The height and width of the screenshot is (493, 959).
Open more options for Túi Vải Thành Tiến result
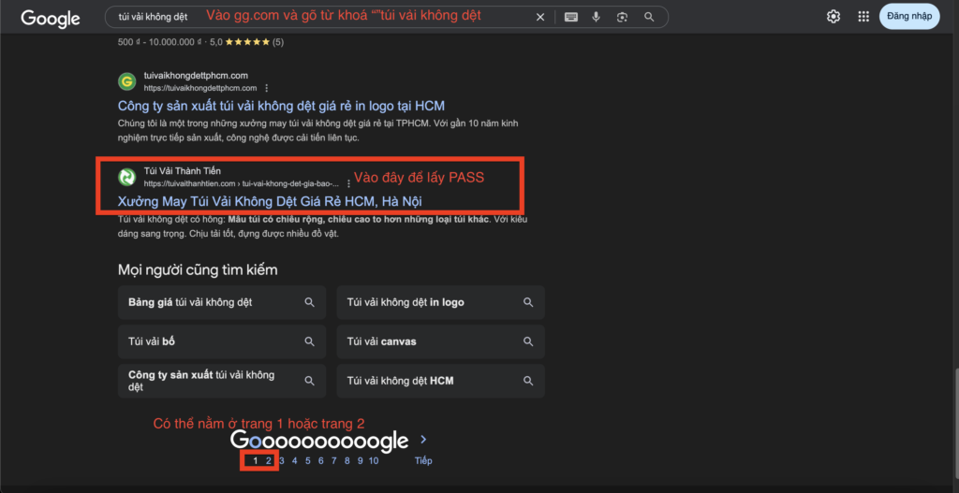348,183
